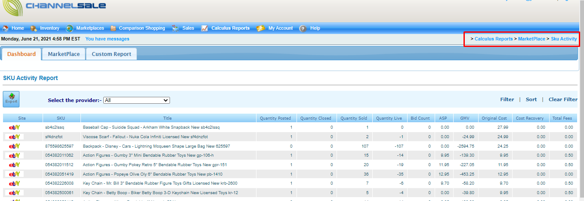Image resolution: width=584 pixels, height=201 pixels.
Task: Click the ChannelSale logo
Action: (x=54, y=9)
